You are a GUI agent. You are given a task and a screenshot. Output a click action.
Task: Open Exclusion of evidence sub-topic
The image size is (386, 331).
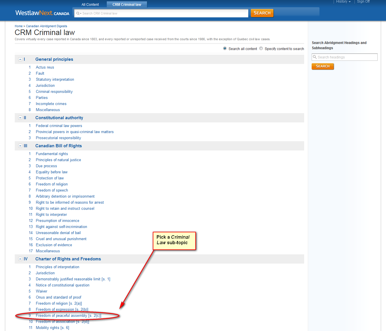click(54, 245)
